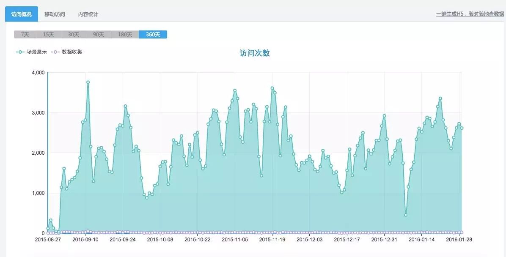This screenshot has width=506, height=257.
Task: Switch to the 访问概况 tab
Action: [x=21, y=14]
